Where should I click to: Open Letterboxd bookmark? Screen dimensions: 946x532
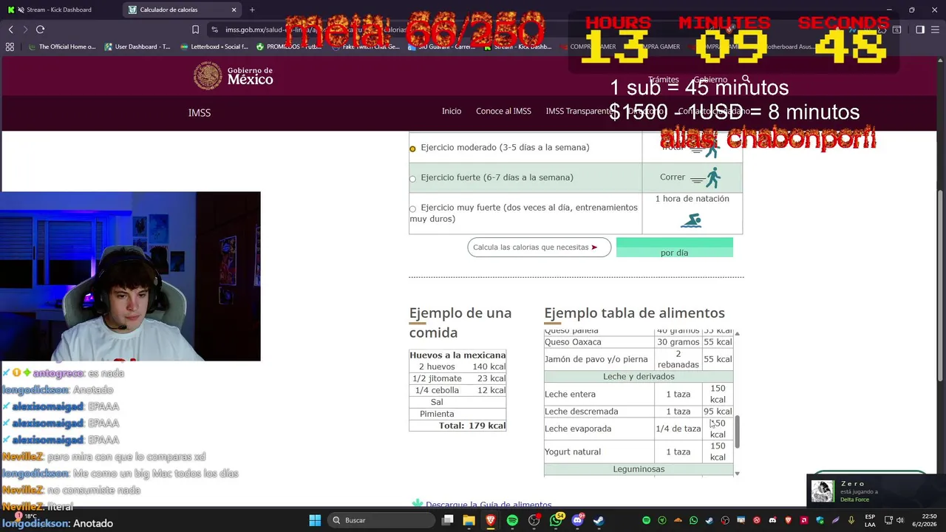(x=214, y=47)
